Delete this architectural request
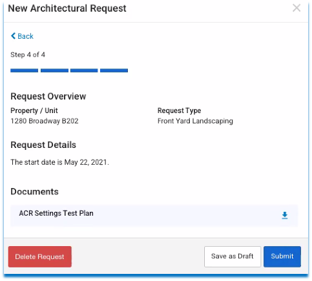The image size is (312, 281). point(40,256)
